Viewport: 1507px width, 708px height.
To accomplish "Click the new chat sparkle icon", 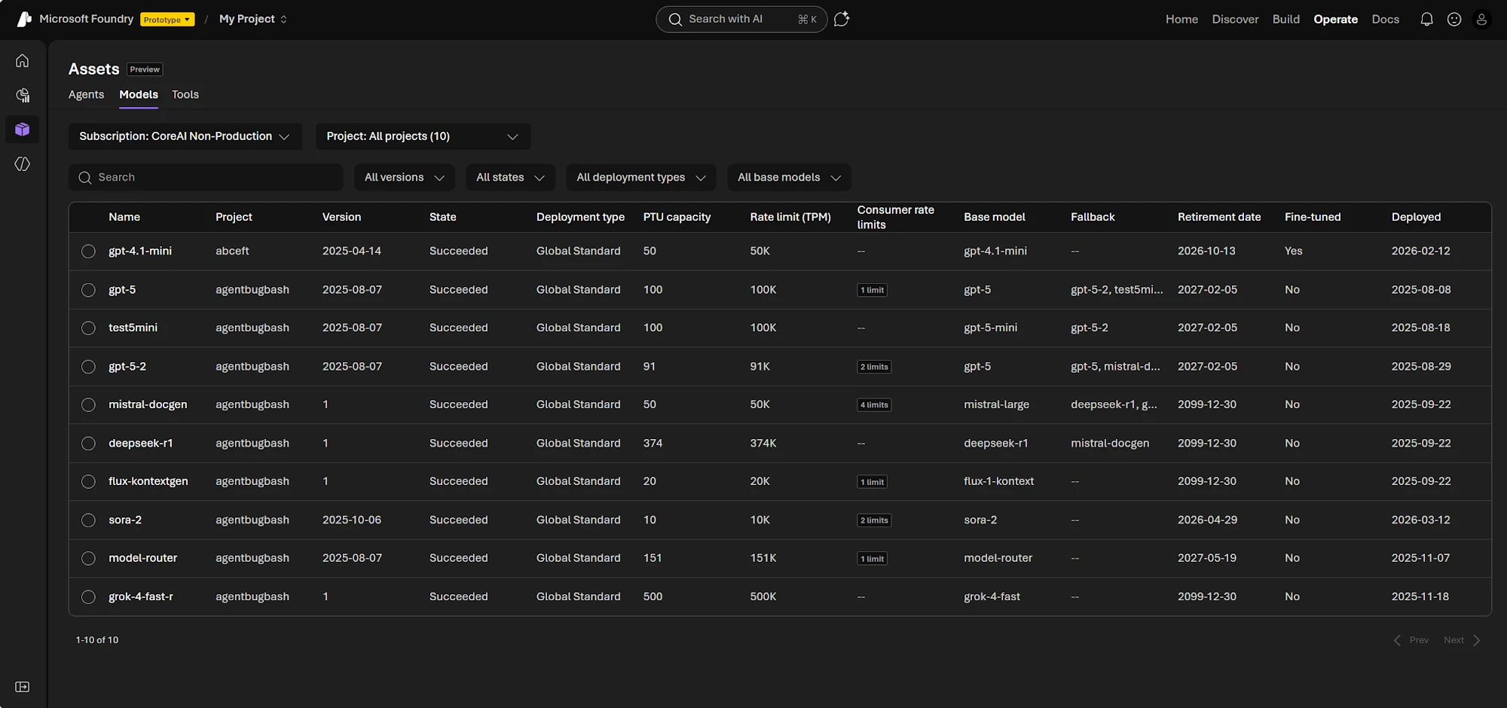I will click(x=842, y=19).
